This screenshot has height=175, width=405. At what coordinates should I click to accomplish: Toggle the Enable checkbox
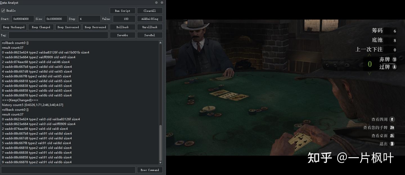coord(3,11)
